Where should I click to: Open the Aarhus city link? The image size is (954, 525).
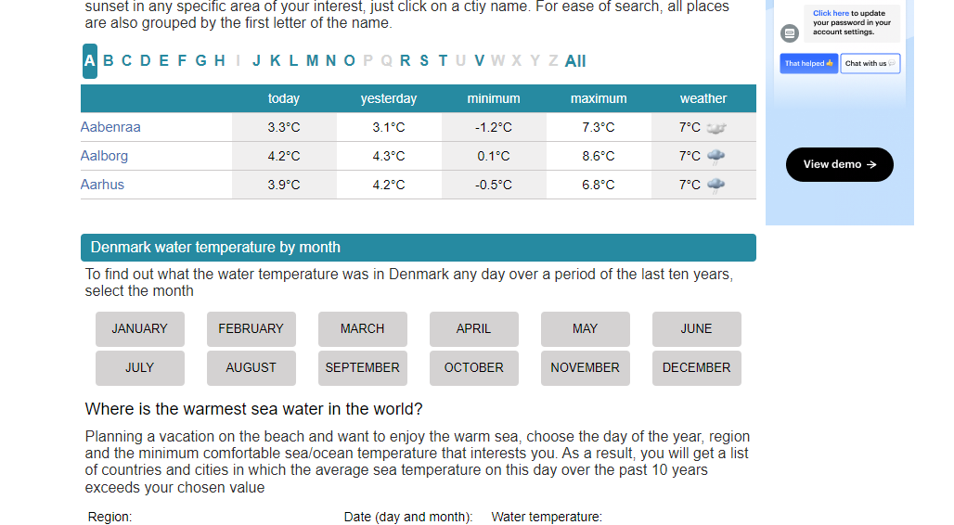(x=102, y=185)
